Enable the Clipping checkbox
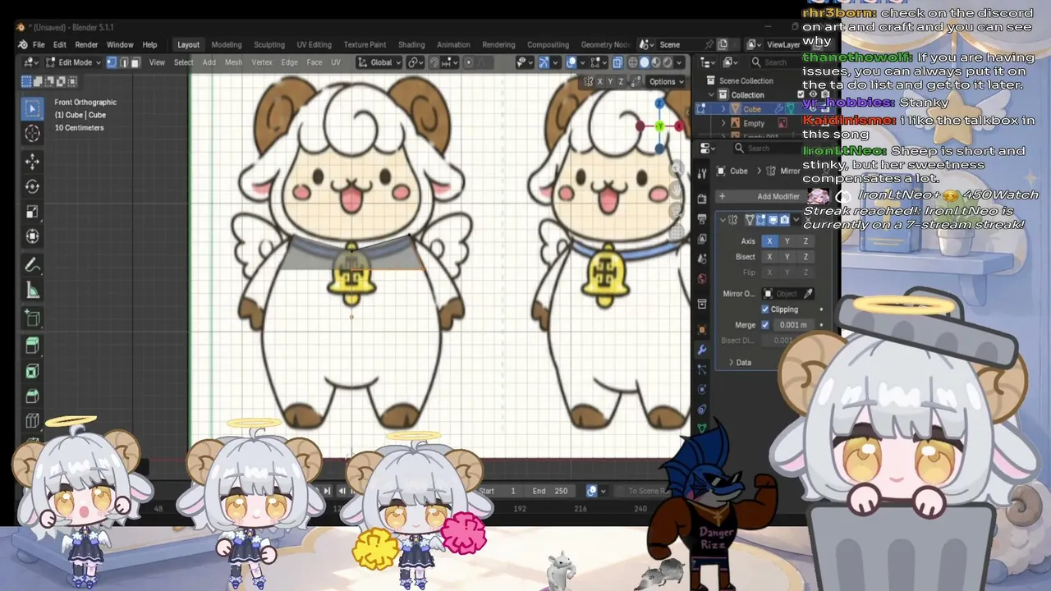Image resolution: width=1051 pixels, height=591 pixels. (765, 309)
